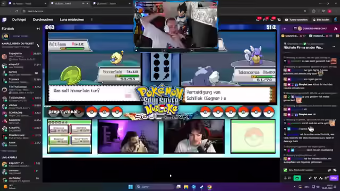Open KubaFPS channel in sidebar
The image size is (340, 191).
(21, 129)
